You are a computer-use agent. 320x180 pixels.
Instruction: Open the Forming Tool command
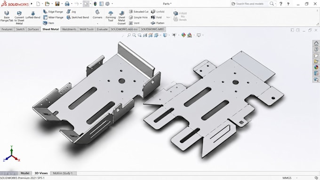[111, 16]
